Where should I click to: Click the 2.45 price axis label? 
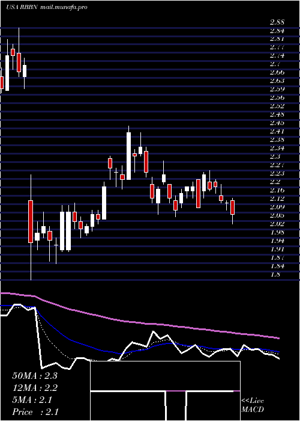[277, 123]
